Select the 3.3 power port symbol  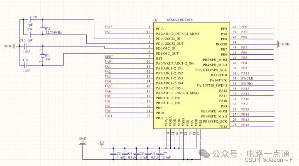click(x=102, y=145)
